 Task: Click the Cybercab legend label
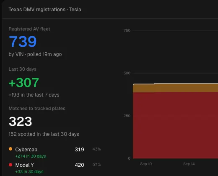[26, 150]
